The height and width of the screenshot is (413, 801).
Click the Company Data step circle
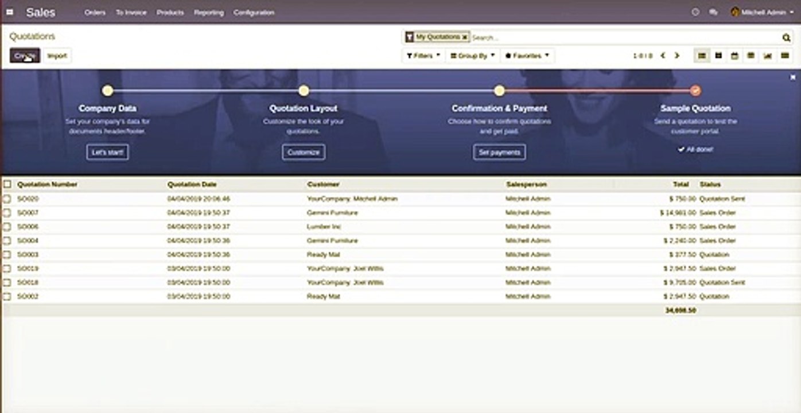pos(107,91)
